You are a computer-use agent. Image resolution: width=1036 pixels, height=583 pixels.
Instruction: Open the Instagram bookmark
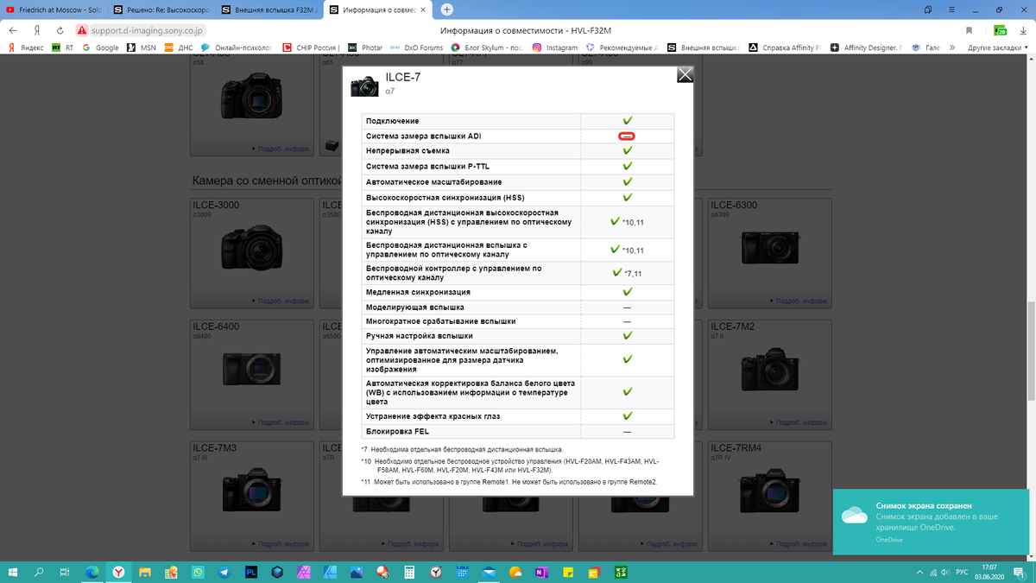[x=555, y=48]
